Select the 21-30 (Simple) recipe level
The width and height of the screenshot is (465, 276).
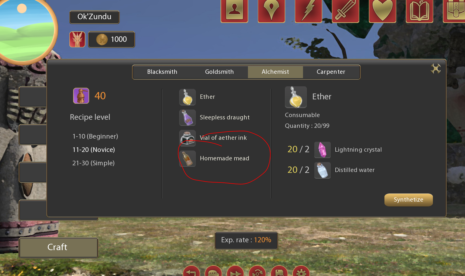click(x=94, y=163)
